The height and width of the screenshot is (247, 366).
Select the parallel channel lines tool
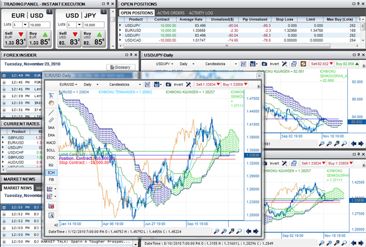51,120
